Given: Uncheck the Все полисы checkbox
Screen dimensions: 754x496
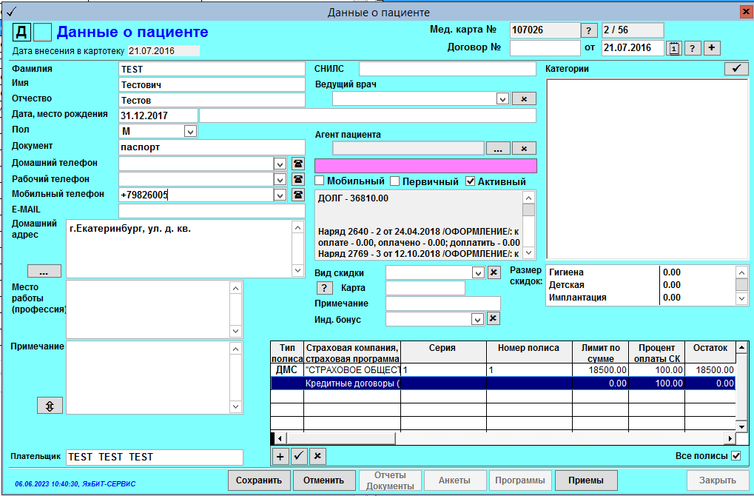Looking at the screenshot, I should point(736,456).
